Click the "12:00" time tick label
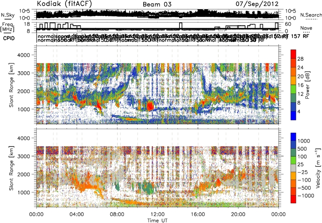 tap(157, 215)
